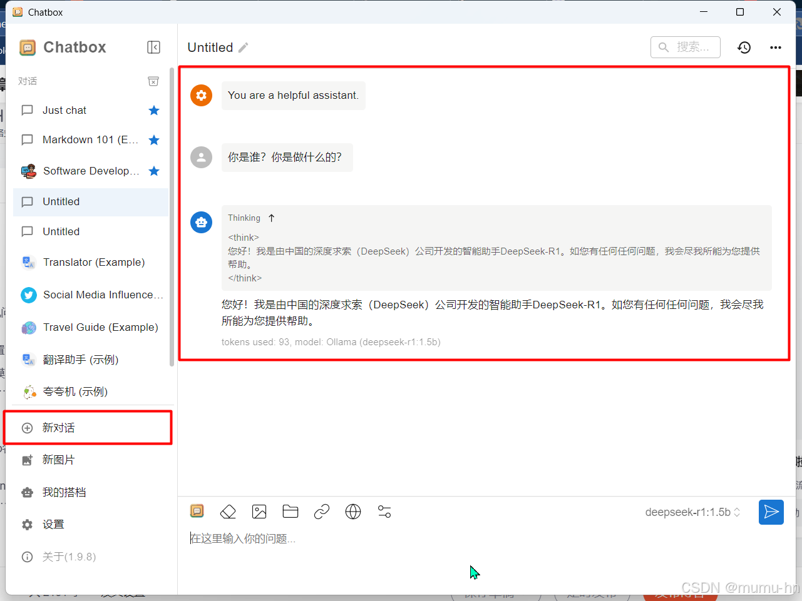Screen dimensions: 802x601
Task: Open the Software Developer conversation
Action: point(91,171)
